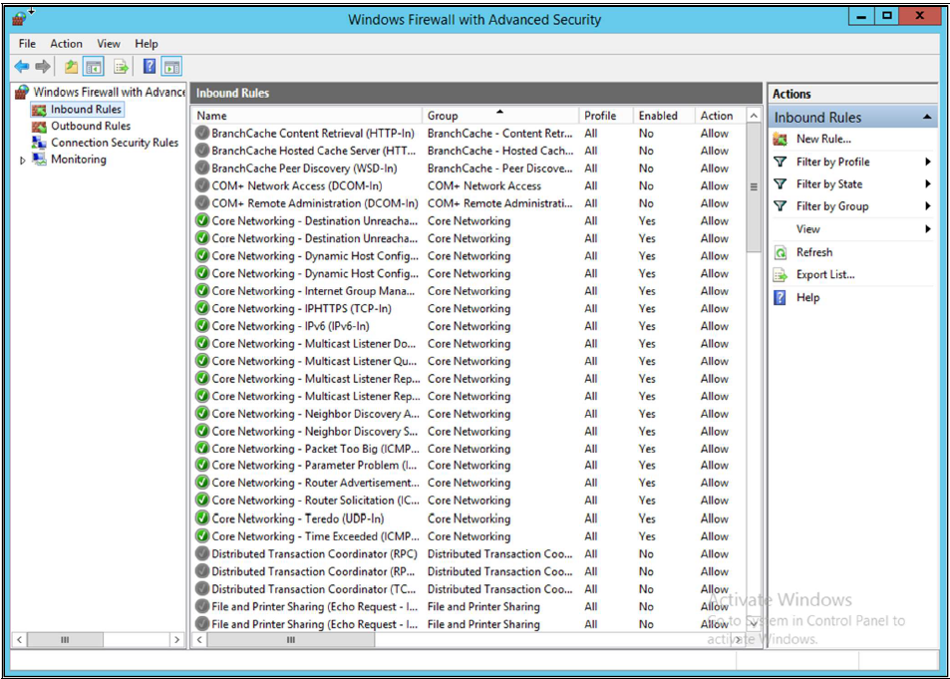Click New Rule icon in Actions pane

[x=781, y=139]
